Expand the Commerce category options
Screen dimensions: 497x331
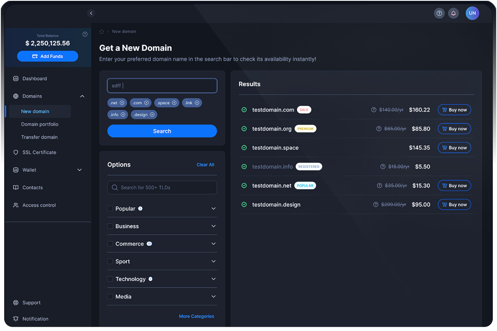(214, 244)
